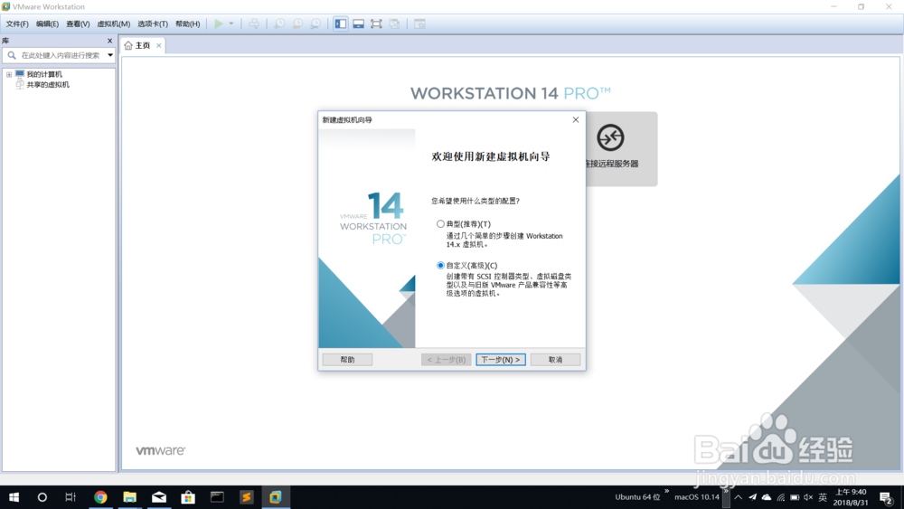Screen dimensions: 904x509
Task: Click the green power on play icon
Action: tap(219, 24)
